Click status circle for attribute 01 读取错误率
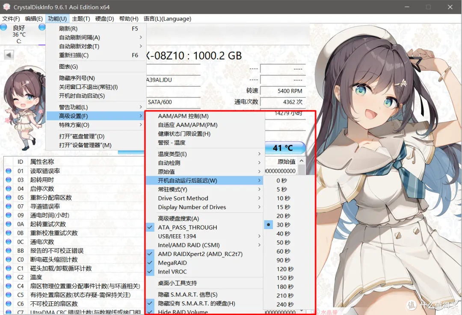Viewport: 462px width, 315px height. tap(9, 171)
